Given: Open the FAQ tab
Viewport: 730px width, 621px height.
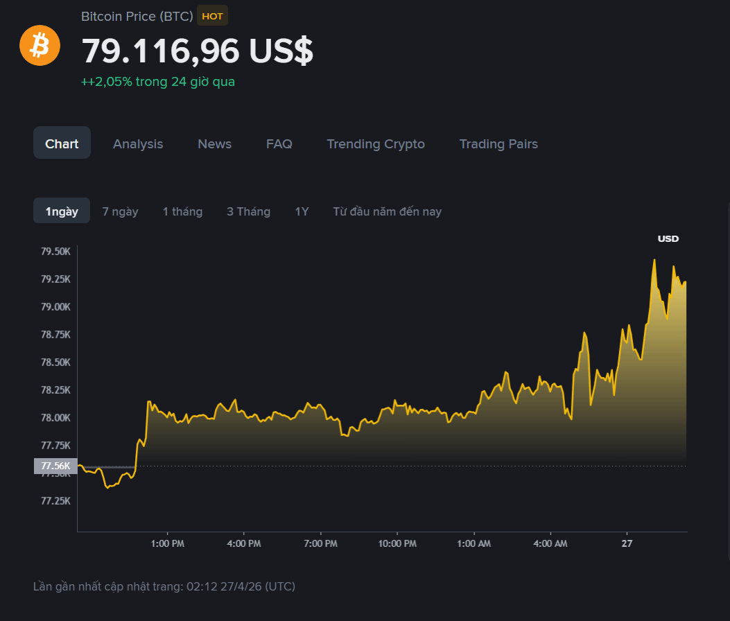Looking at the screenshot, I should click(x=279, y=144).
